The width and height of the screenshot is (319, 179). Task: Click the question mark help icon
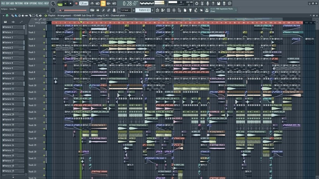213,3
